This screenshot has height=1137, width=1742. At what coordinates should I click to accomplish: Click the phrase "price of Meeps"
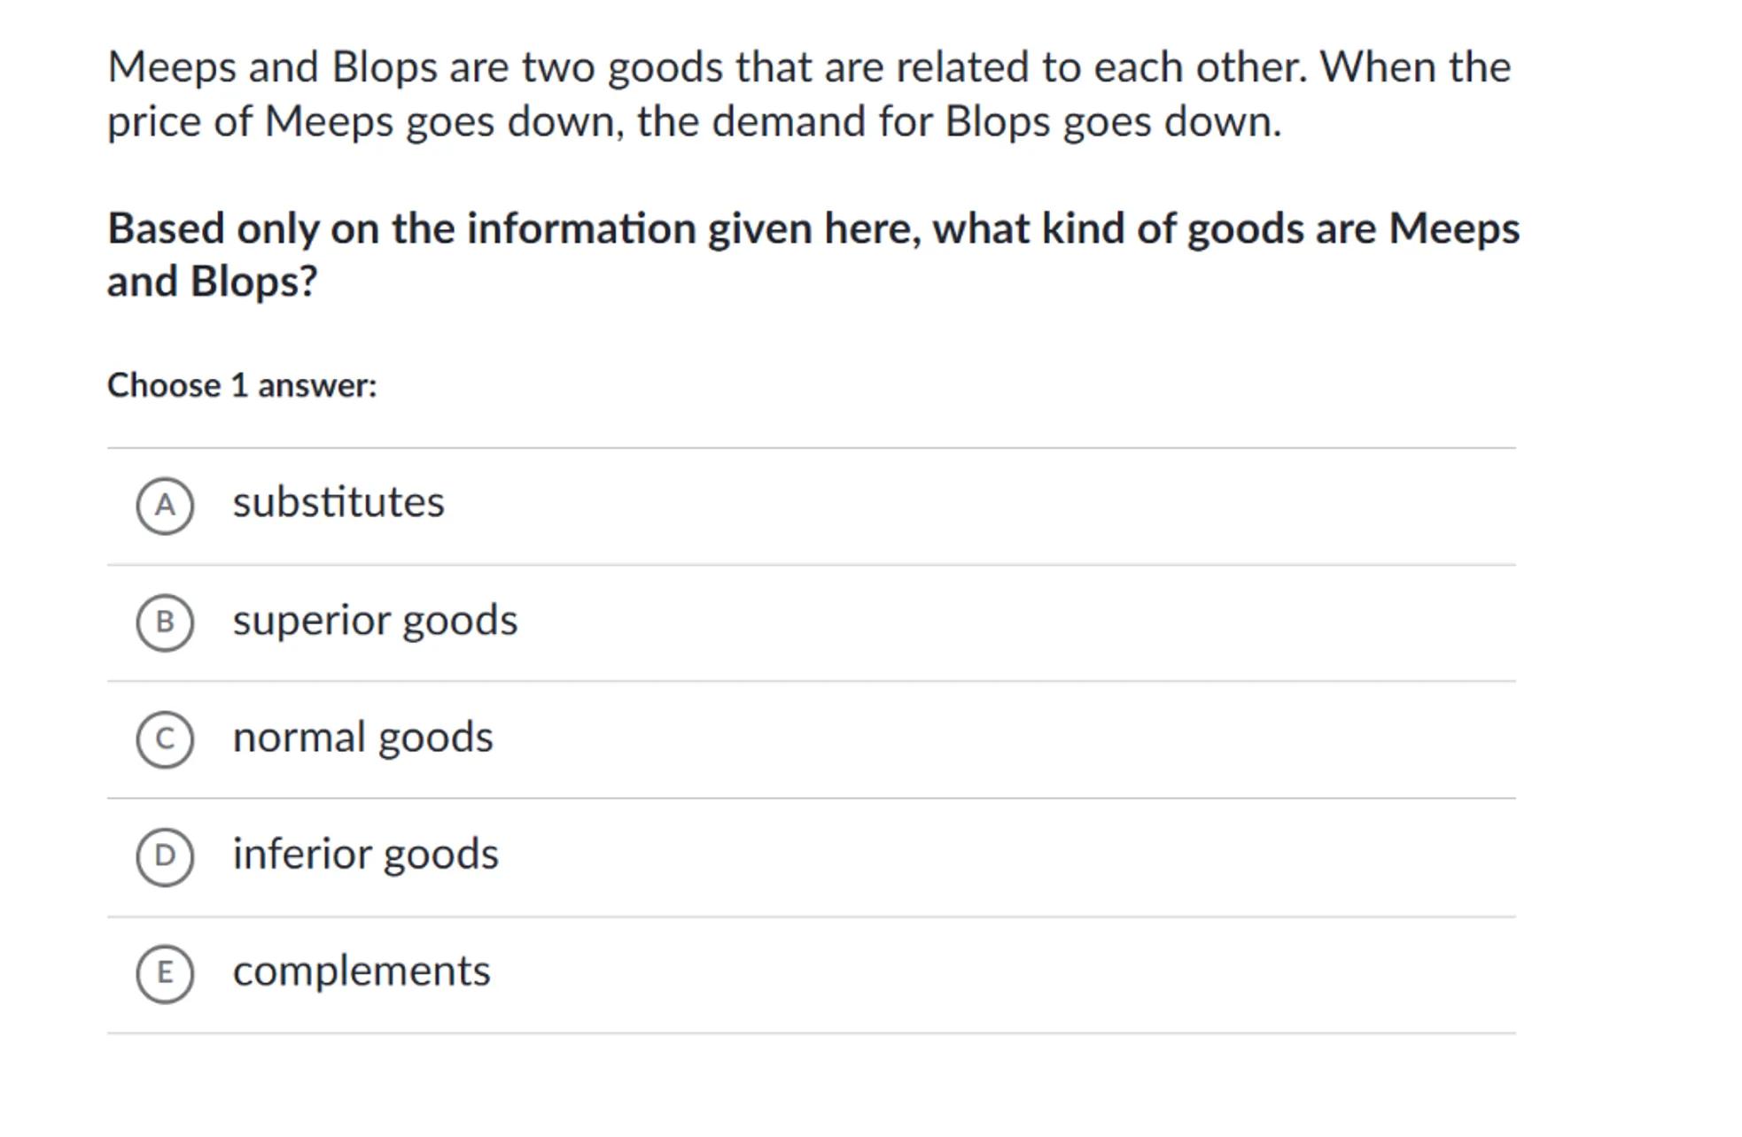tap(250, 121)
